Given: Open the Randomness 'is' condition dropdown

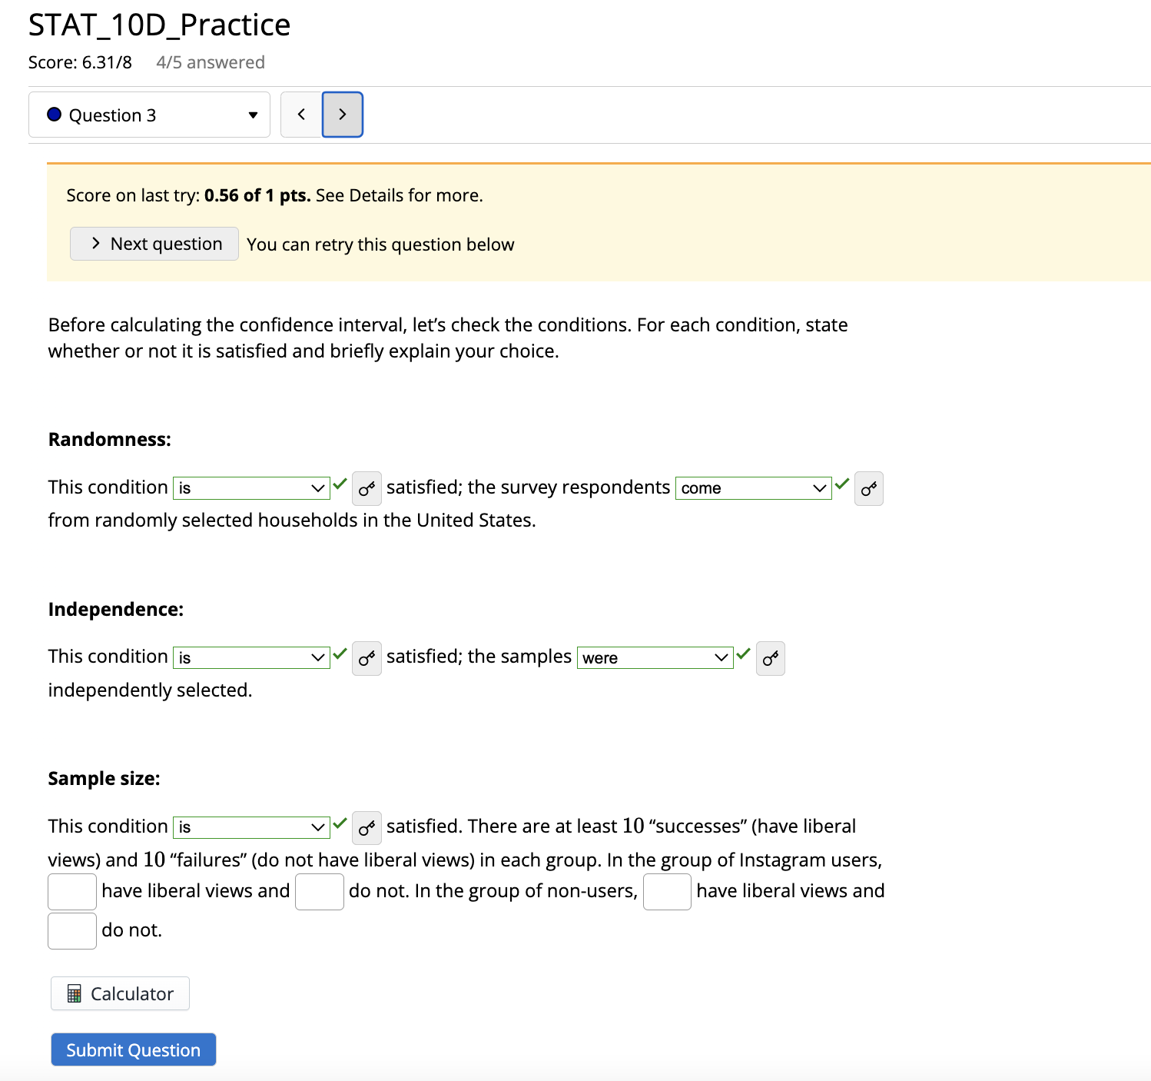Looking at the screenshot, I should (250, 487).
